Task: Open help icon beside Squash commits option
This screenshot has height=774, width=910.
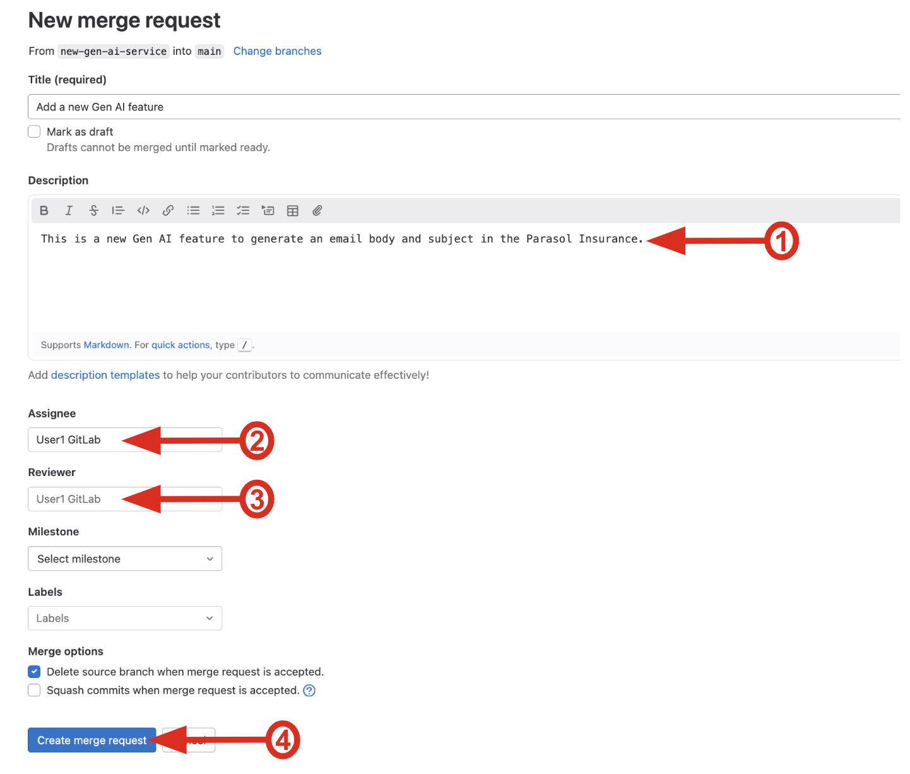Action: click(309, 691)
